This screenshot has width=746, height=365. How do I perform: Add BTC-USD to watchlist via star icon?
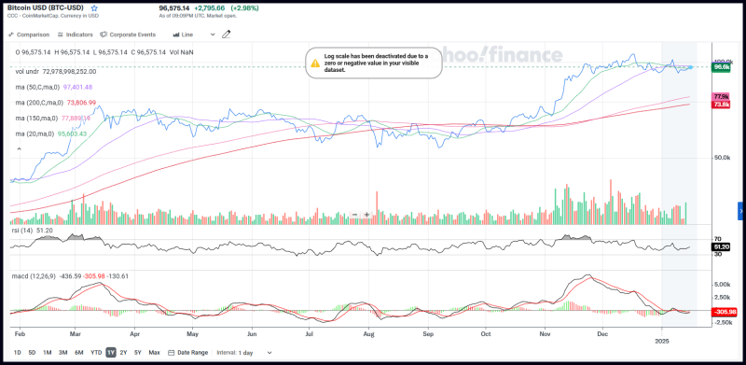click(x=94, y=8)
